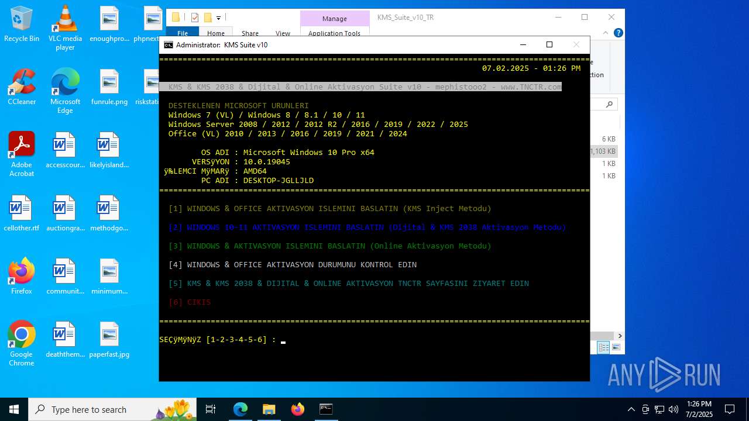Select methodgo... Word document
The image size is (749, 421).
click(x=109, y=213)
